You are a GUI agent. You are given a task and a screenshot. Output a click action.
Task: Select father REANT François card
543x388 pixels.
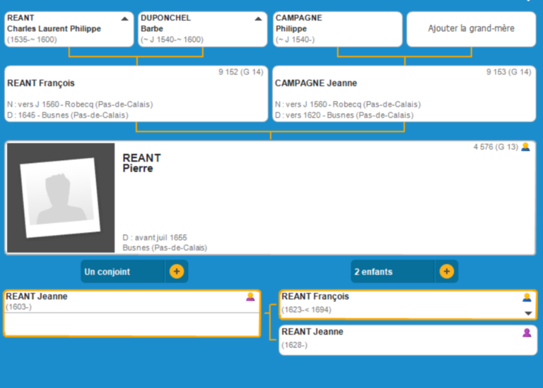136,95
